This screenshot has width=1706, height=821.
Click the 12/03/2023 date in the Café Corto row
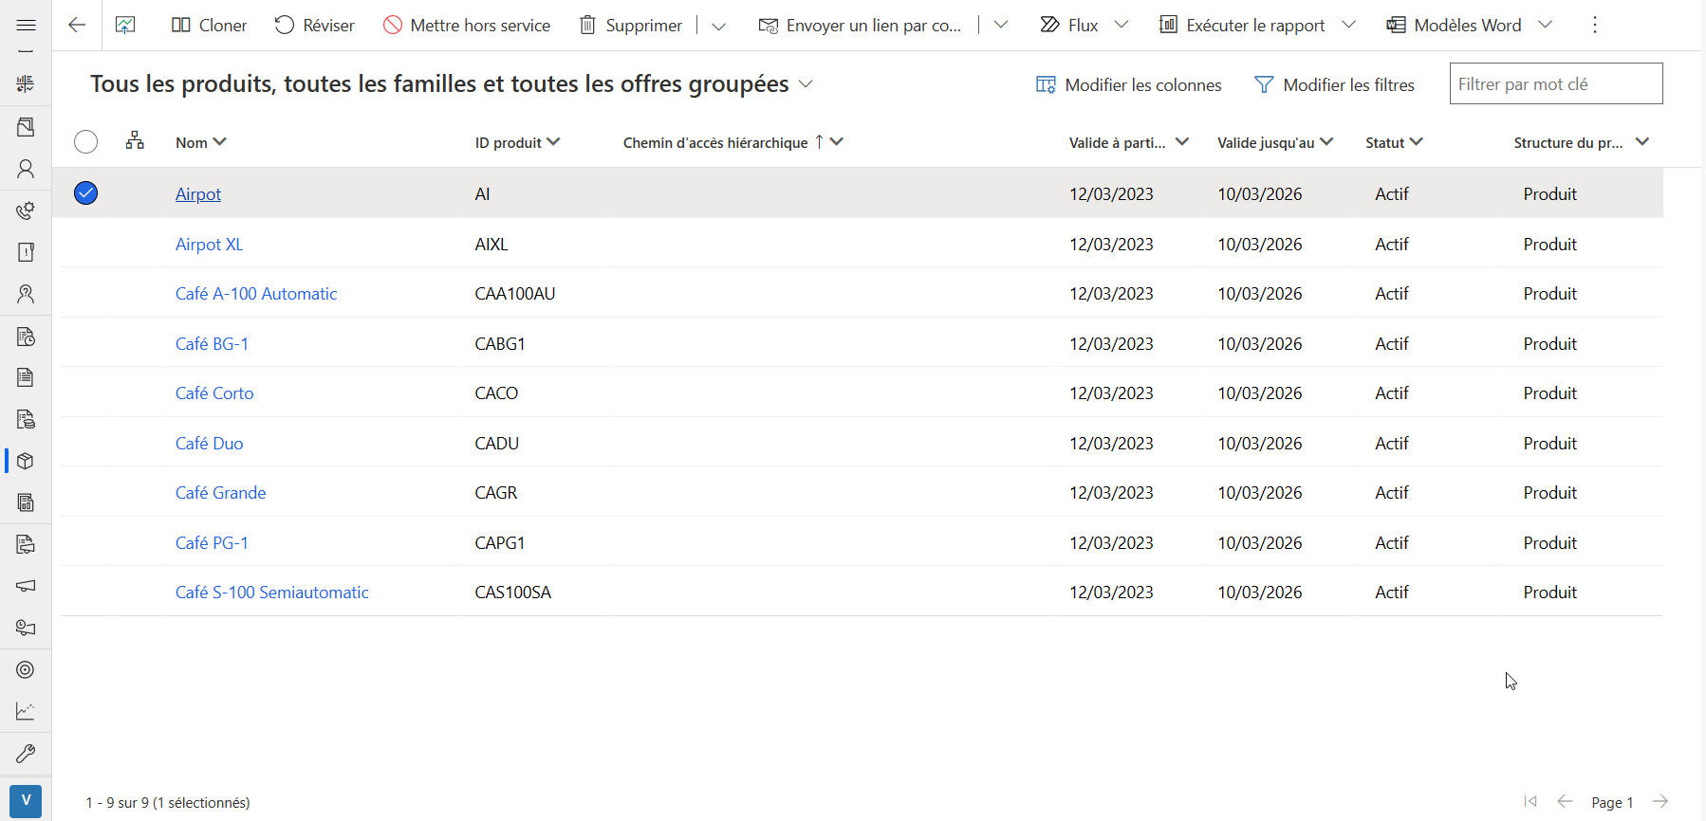[x=1112, y=393]
